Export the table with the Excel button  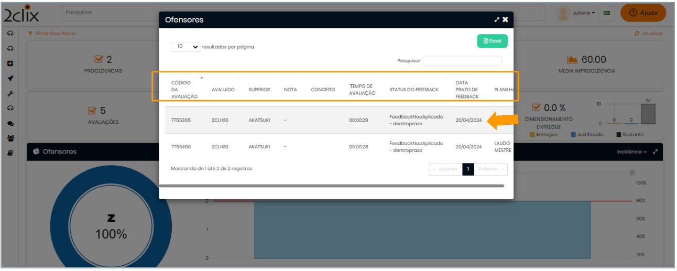[492, 41]
